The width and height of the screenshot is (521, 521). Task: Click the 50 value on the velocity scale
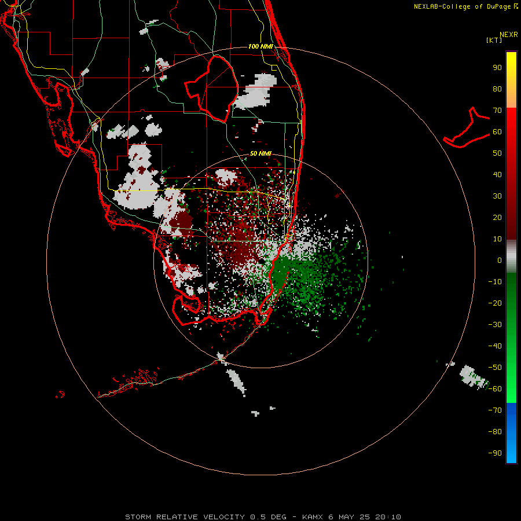497,153
